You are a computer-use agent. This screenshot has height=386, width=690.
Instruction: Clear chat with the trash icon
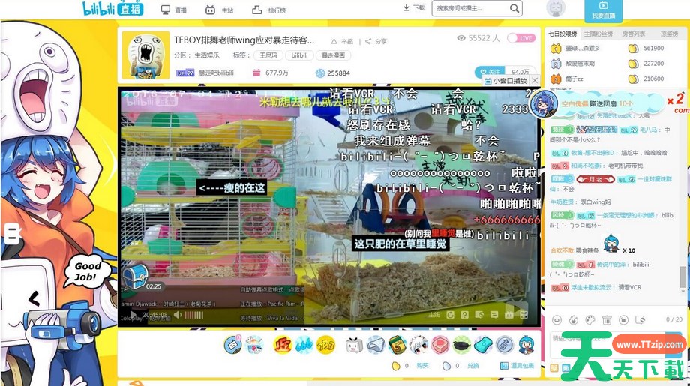tap(607, 319)
